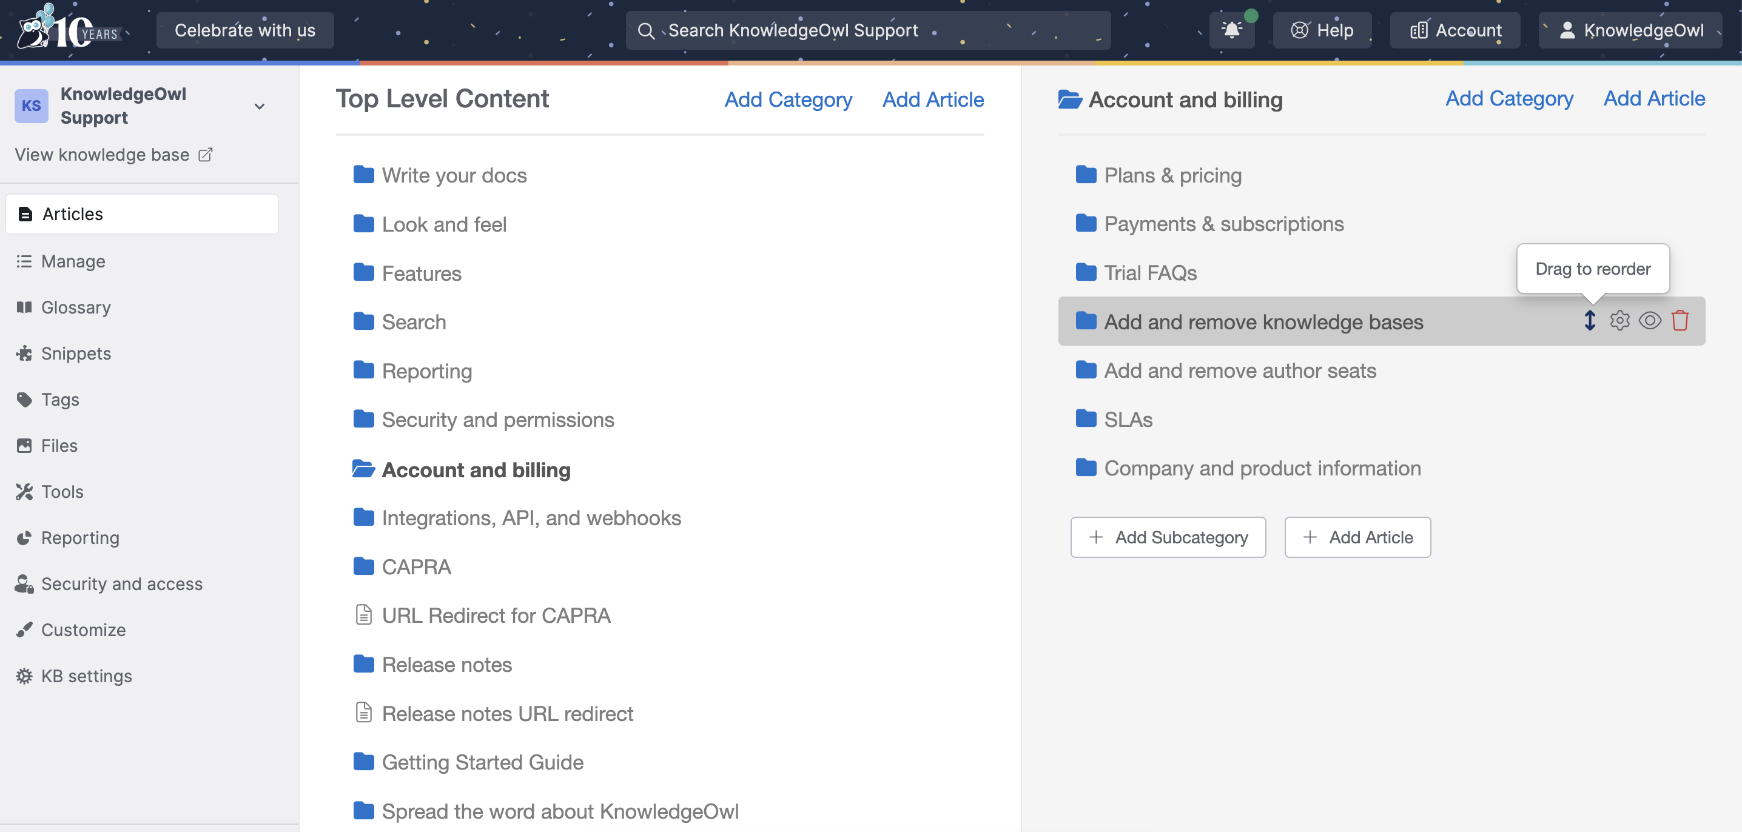Click Add Category link in Top Level Content
This screenshot has width=1742, height=832.
tap(788, 99)
